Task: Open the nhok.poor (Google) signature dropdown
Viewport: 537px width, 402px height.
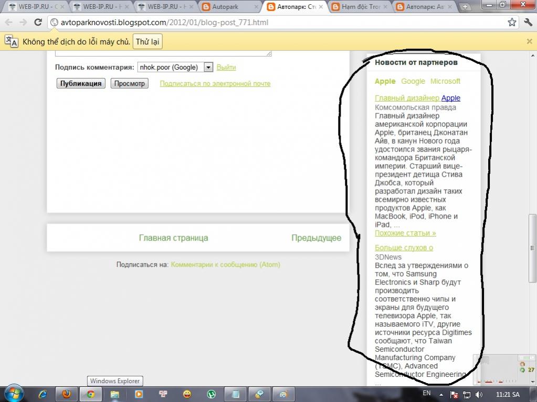Action: pos(175,67)
